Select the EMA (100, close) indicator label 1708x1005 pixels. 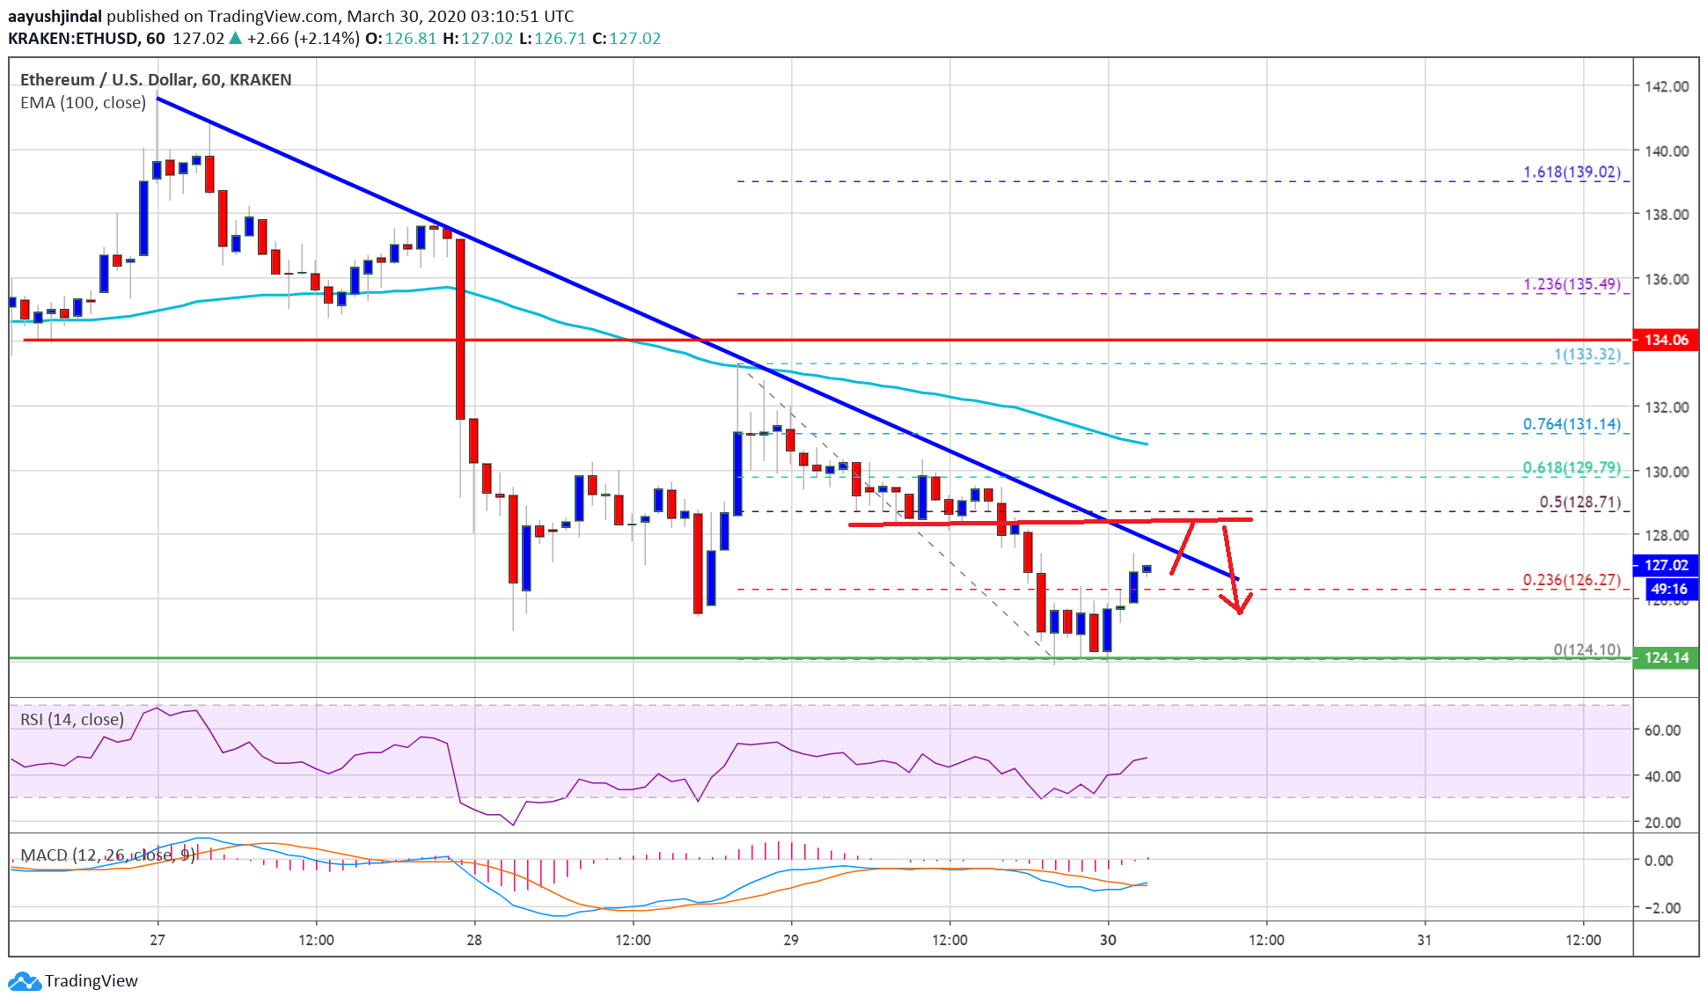[x=83, y=102]
